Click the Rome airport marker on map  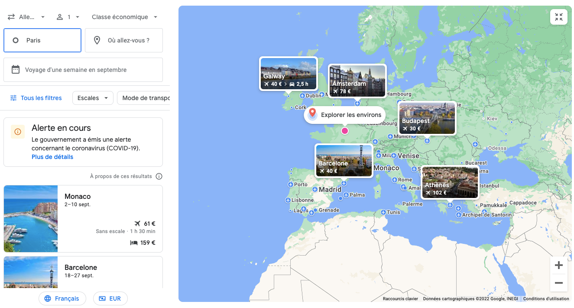pyautogui.click(x=395, y=179)
